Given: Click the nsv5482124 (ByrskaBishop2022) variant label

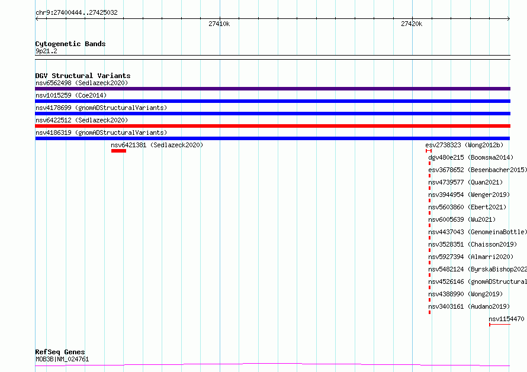Looking at the screenshot, I should 478,269.
